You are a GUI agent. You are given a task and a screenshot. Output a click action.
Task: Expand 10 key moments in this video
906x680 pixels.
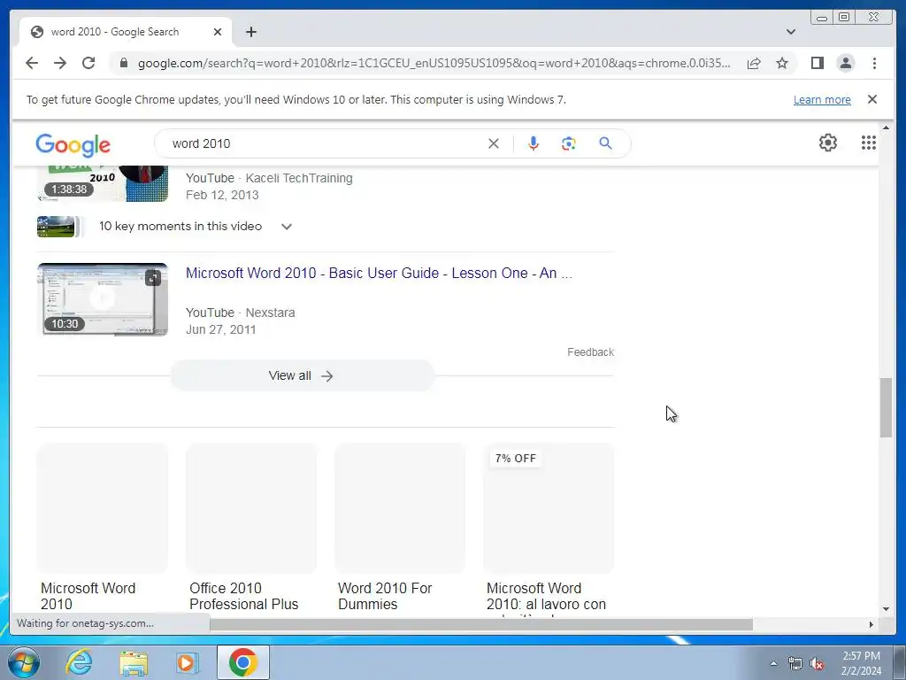click(287, 226)
